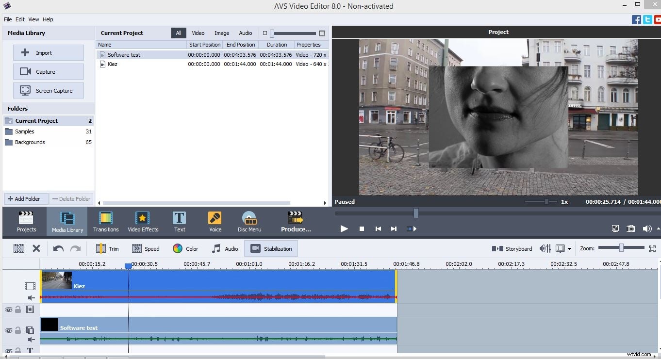Open the Stabilization tool
The image size is (661, 359).
tap(271, 248)
